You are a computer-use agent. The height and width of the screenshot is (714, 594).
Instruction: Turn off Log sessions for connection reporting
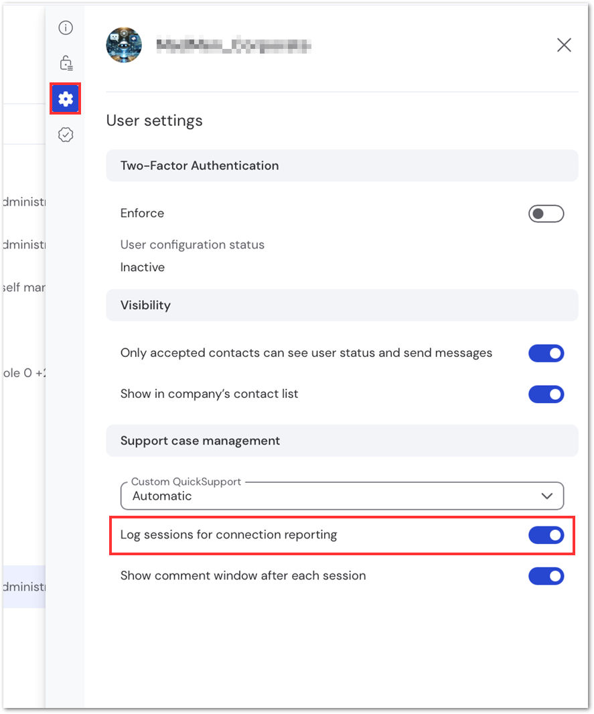point(546,535)
